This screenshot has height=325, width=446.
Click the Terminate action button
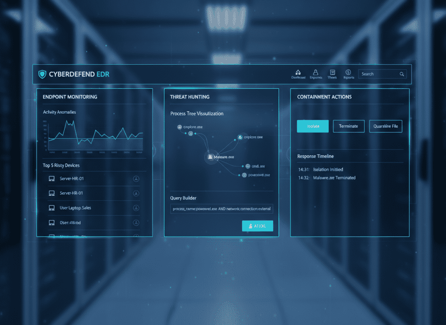point(348,126)
